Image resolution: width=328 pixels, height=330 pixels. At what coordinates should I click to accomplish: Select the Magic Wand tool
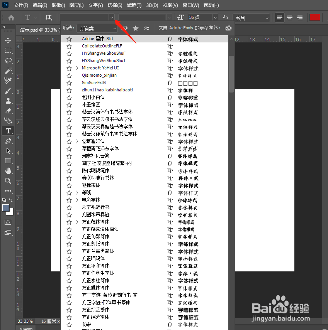(x=8, y=71)
